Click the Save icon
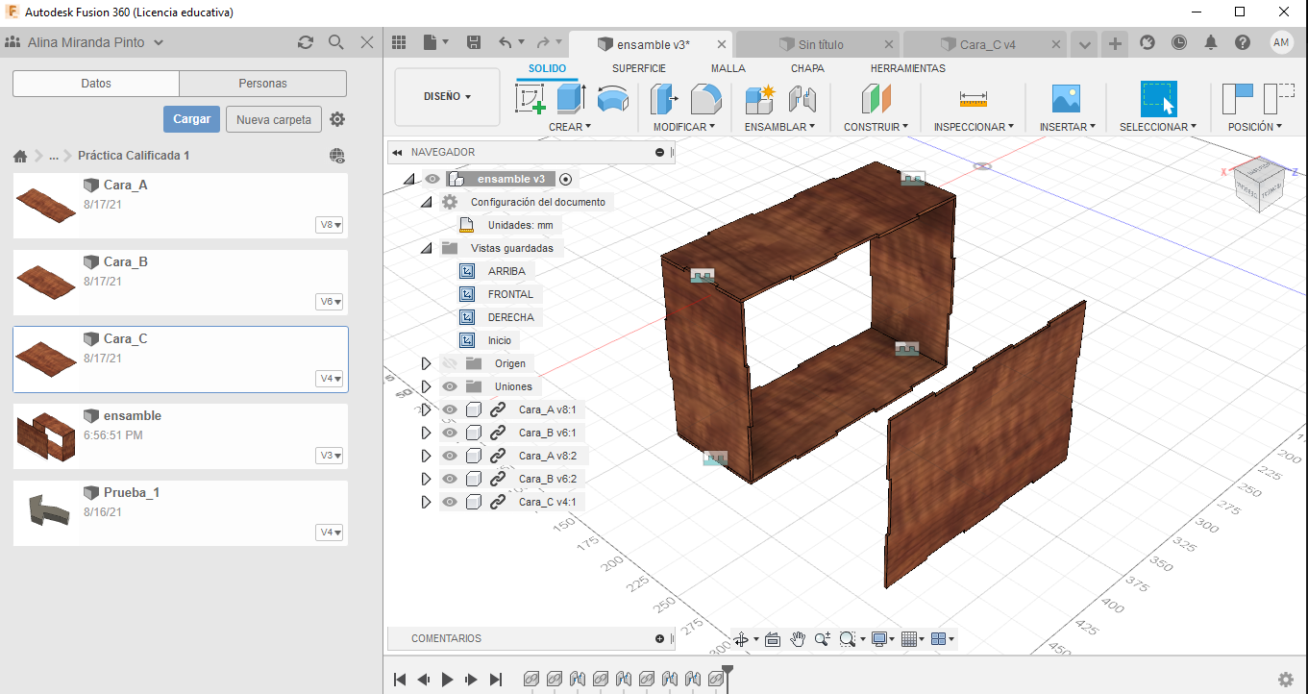This screenshot has height=694, width=1308. coord(473,42)
